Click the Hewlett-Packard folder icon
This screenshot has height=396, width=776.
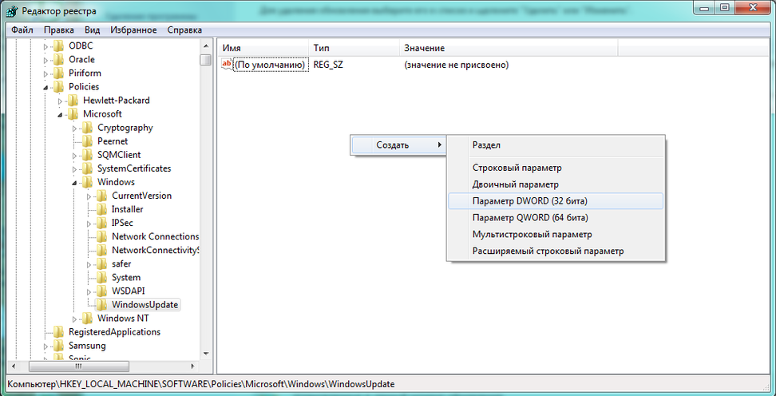click(x=73, y=101)
